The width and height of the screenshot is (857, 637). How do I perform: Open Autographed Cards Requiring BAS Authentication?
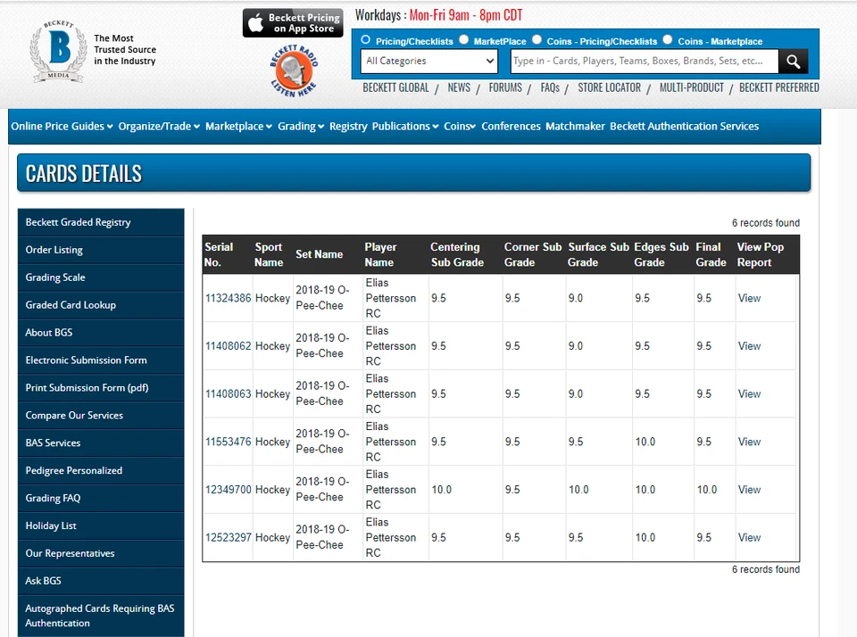pos(101,616)
